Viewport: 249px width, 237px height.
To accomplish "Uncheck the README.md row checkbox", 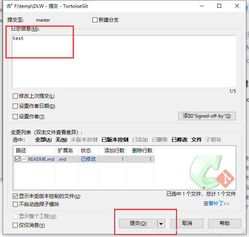I will tap(17, 159).
